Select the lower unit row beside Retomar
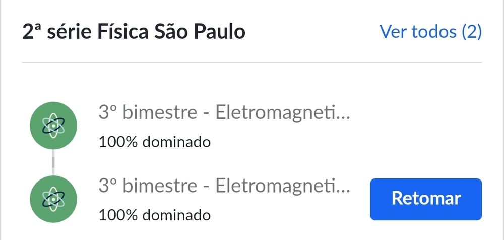The width and height of the screenshot is (504, 240). [x=224, y=199]
